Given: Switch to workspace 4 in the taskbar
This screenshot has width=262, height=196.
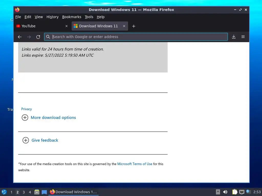Looking at the screenshot, I should coord(30,192).
